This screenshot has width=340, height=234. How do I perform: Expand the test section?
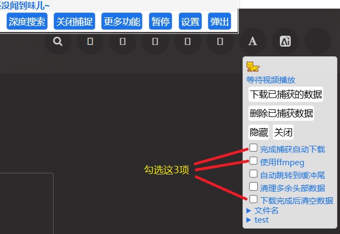click(x=257, y=220)
